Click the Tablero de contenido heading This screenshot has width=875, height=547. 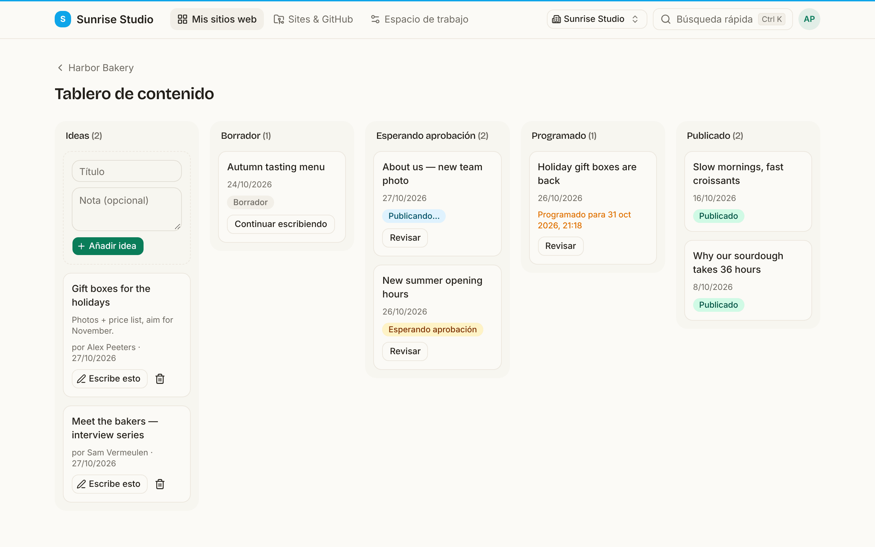[134, 94]
